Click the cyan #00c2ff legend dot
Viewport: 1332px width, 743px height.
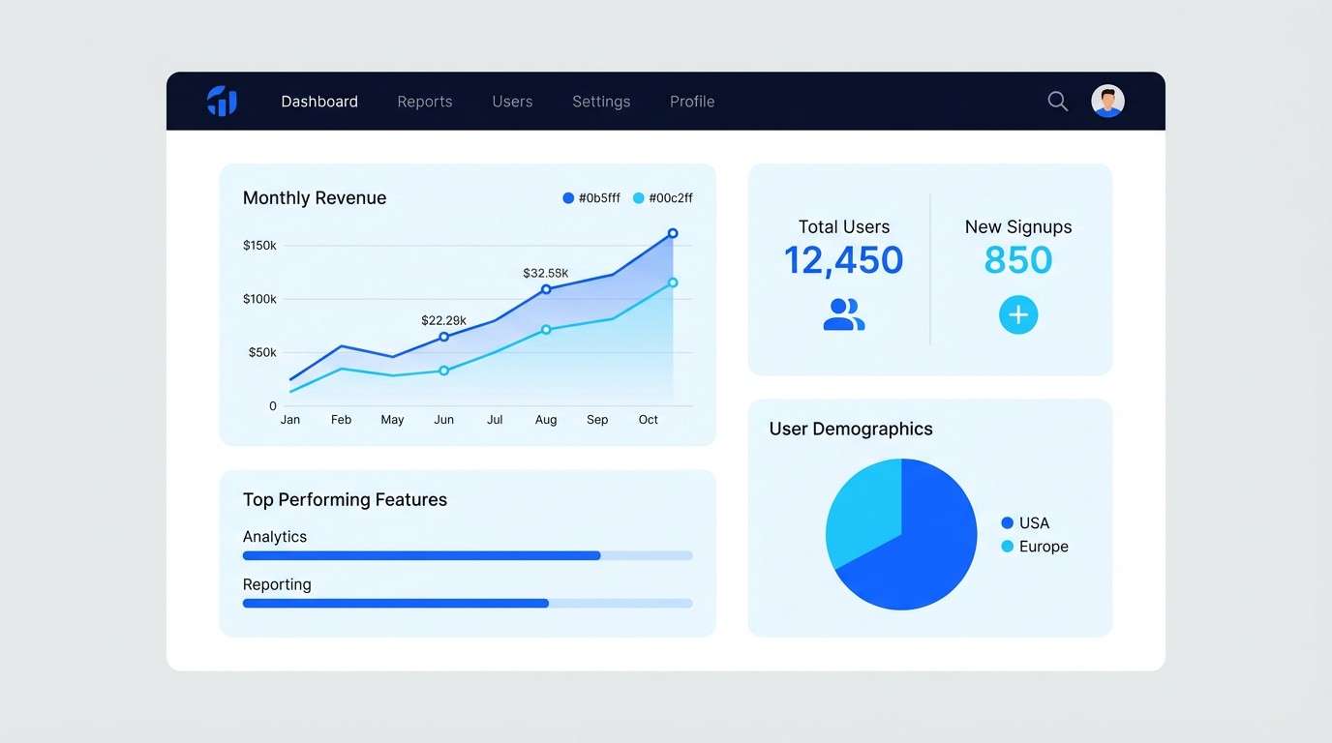tap(638, 197)
